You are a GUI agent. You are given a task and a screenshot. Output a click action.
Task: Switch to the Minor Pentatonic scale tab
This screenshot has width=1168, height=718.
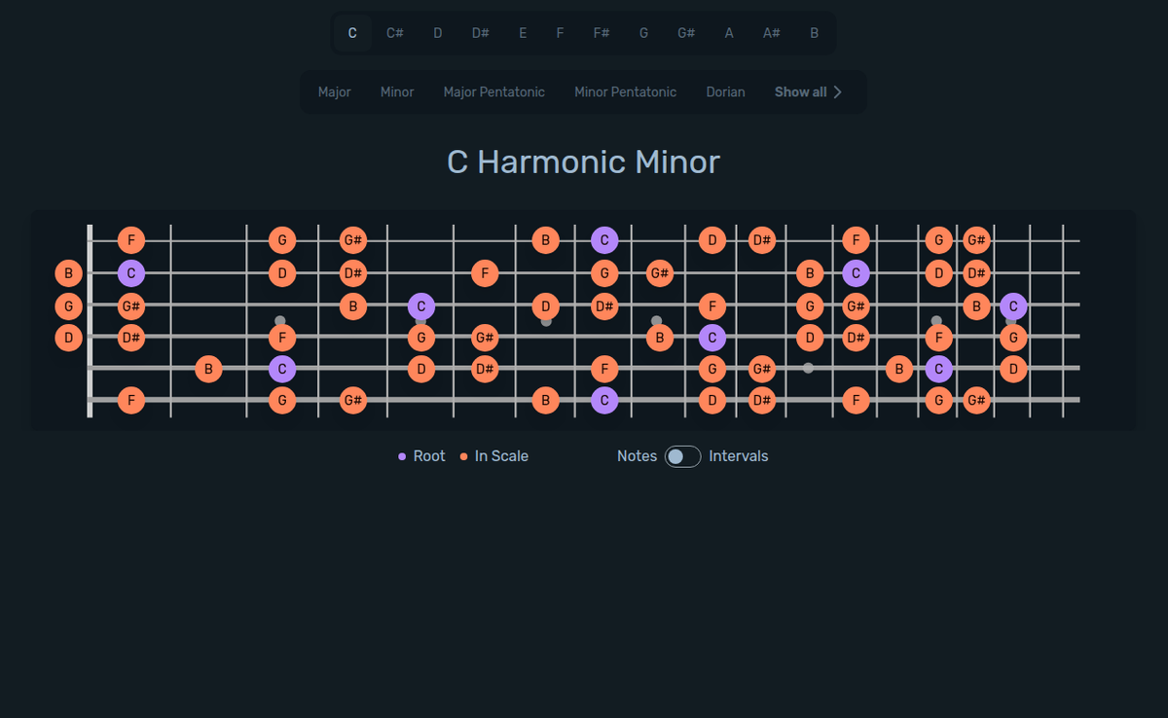pyautogui.click(x=625, y=91)
